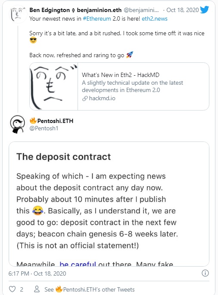Click the person profile icon

coord(37,289)
